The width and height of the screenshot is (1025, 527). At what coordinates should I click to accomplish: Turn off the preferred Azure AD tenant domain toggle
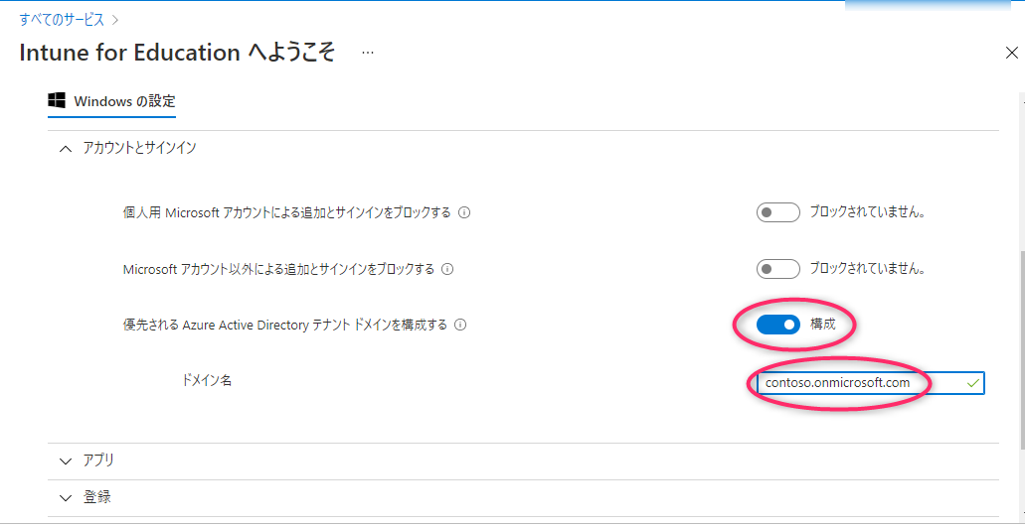[777, 325]
